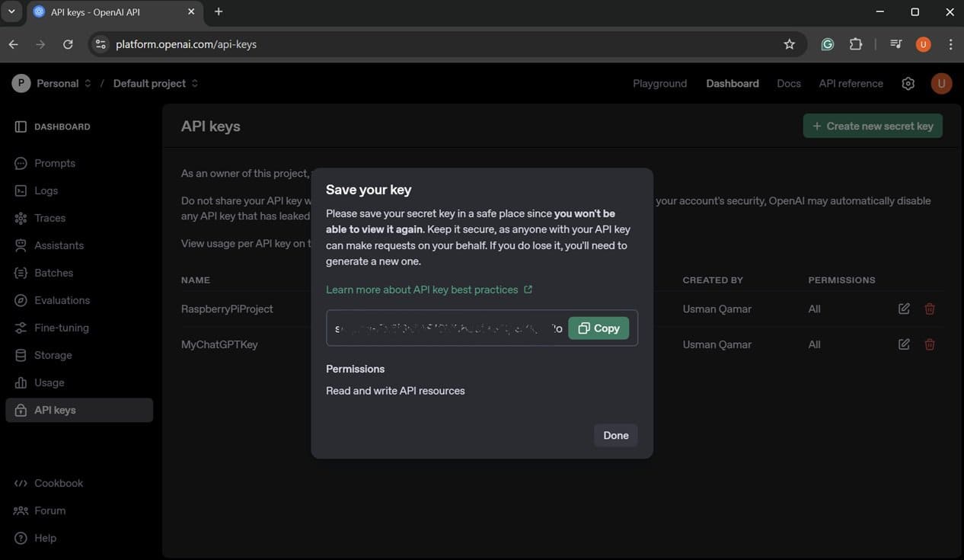Open the browser customization menu
Image resolution: width=964 pixels, height=560 pixels.
tap(950, 43)
